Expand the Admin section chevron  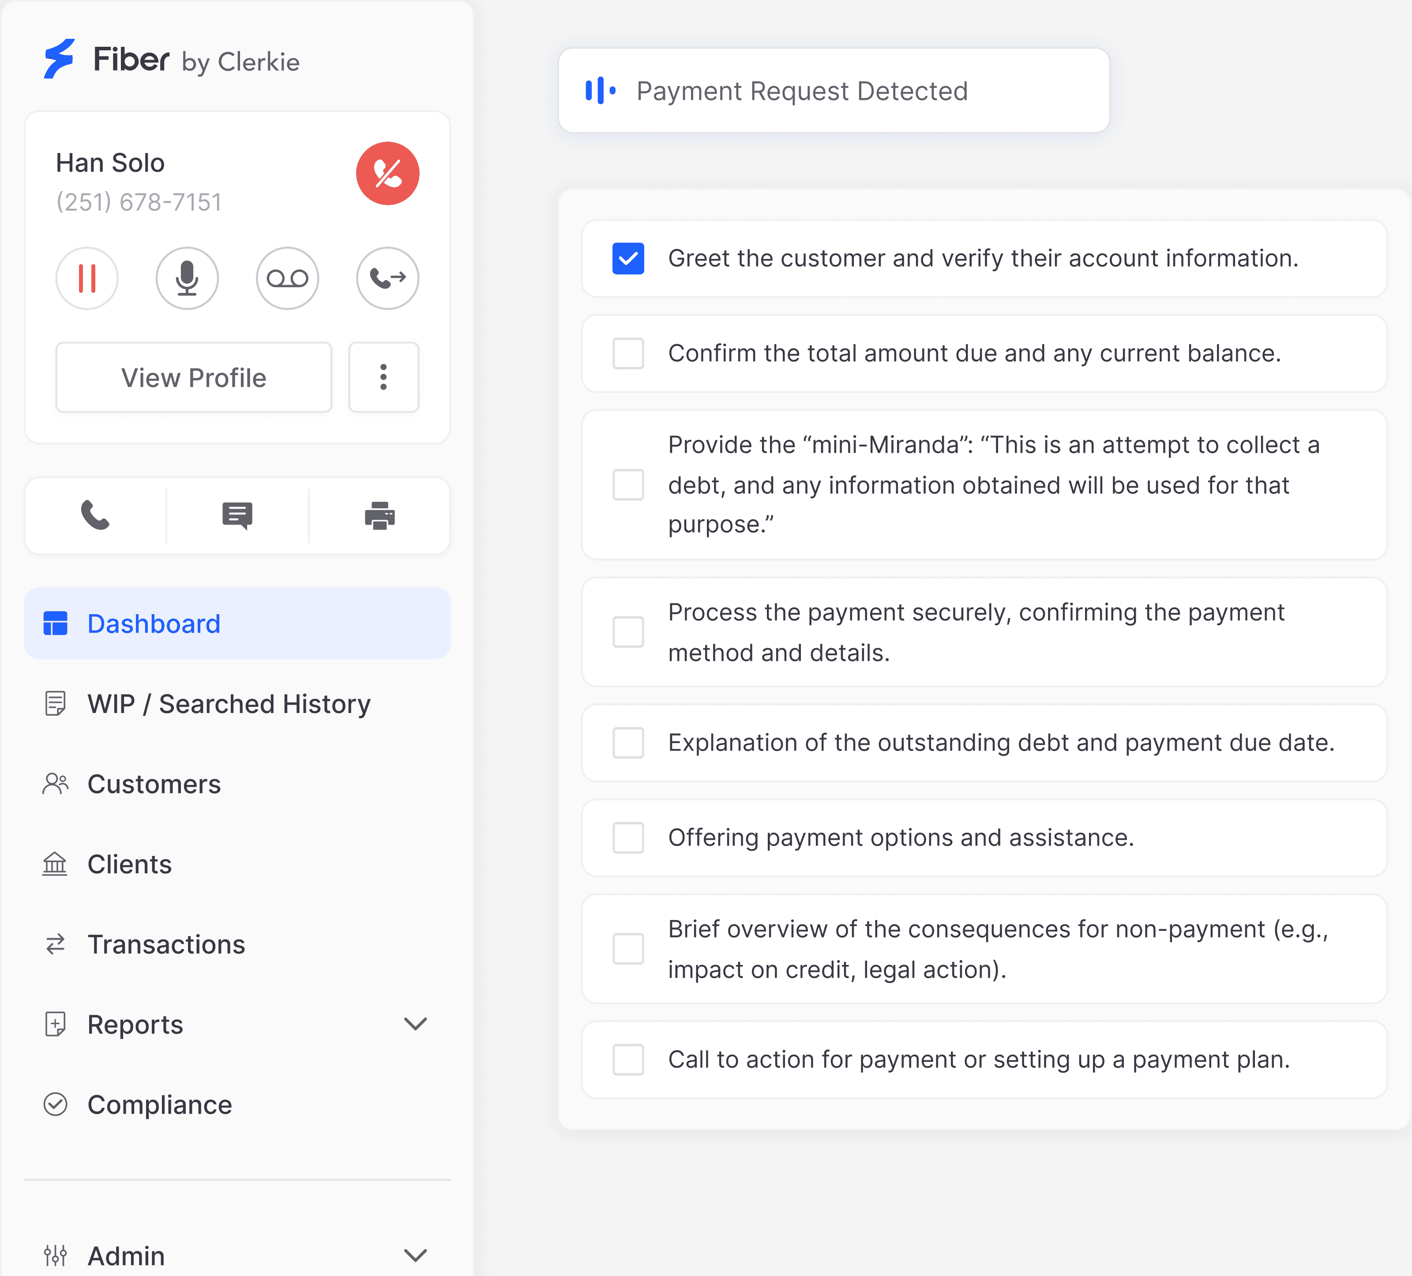tap(415, 1255)
